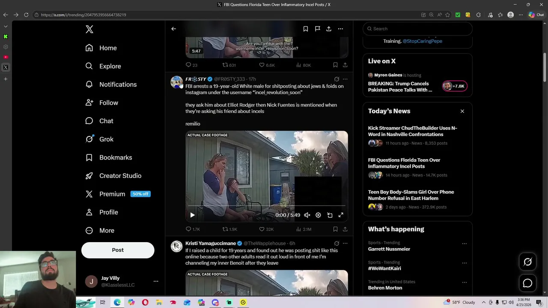The image size is (548, 308).
Task: Share the FR❄STY post
Action: tap(345, 229)
